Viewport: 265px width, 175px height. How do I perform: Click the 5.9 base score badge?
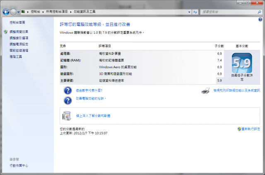click(242, 63)
